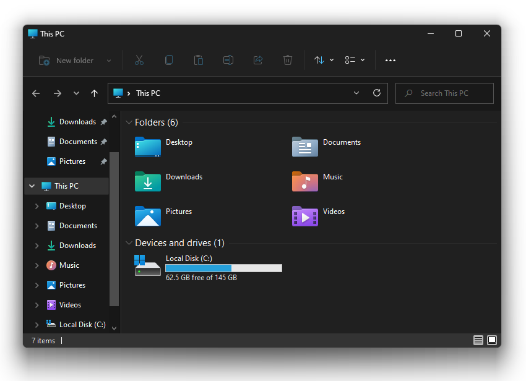Collapse the This PC tree node
Screen dimensions: 526x381
click(x=32, y=186)
